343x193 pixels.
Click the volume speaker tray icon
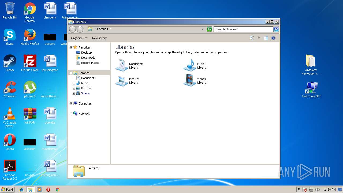coord(318,190)
